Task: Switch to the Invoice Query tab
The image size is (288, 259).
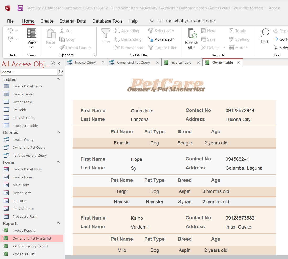Action: (x=85, y=63)
